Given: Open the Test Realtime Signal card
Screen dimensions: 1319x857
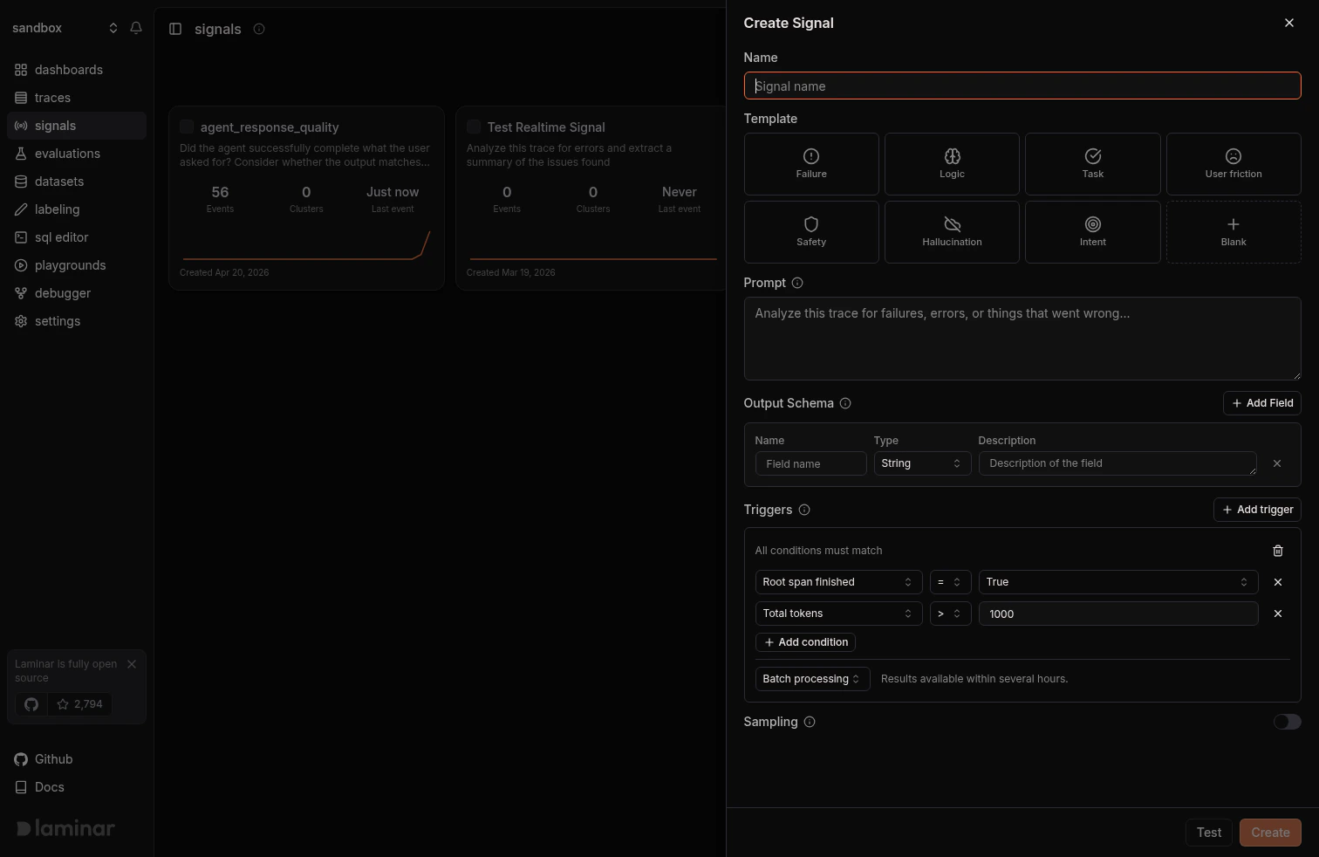Looking at the screenshot, I should pos(591,198).
